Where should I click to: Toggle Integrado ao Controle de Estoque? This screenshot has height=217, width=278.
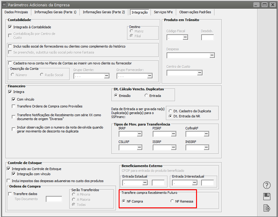tap(8, 169)
